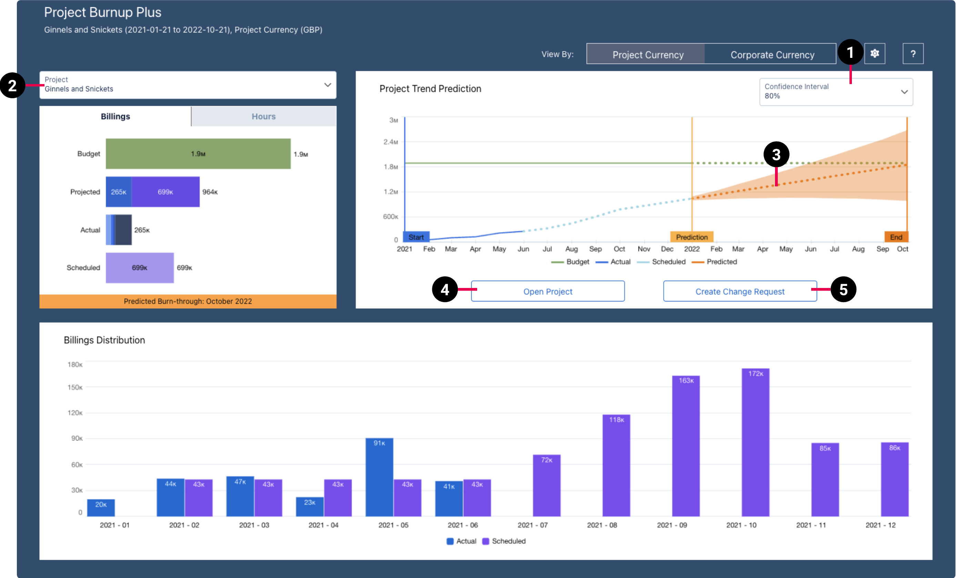
Task: Click the help question mark icon
Action: [x=913, y=53]
